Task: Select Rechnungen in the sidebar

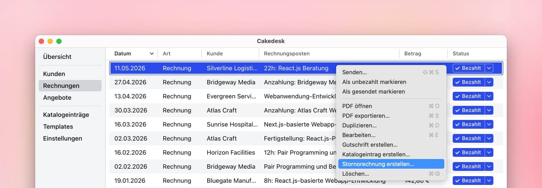Action: pos(70,86)
